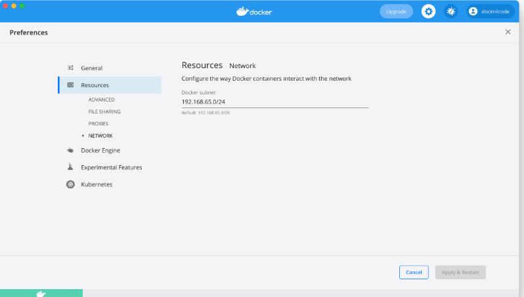Switch to the Proxies sub-section

(x=98, y=123)
